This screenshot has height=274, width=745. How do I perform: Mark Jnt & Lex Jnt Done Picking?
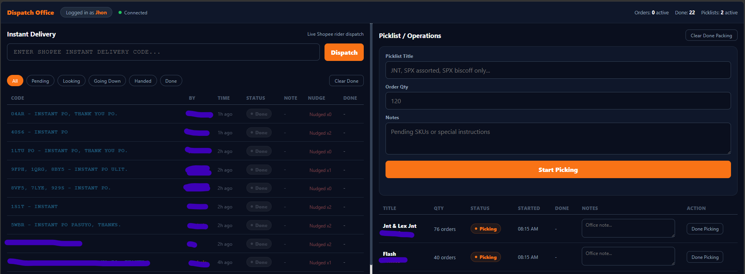(x=705, y=229)
